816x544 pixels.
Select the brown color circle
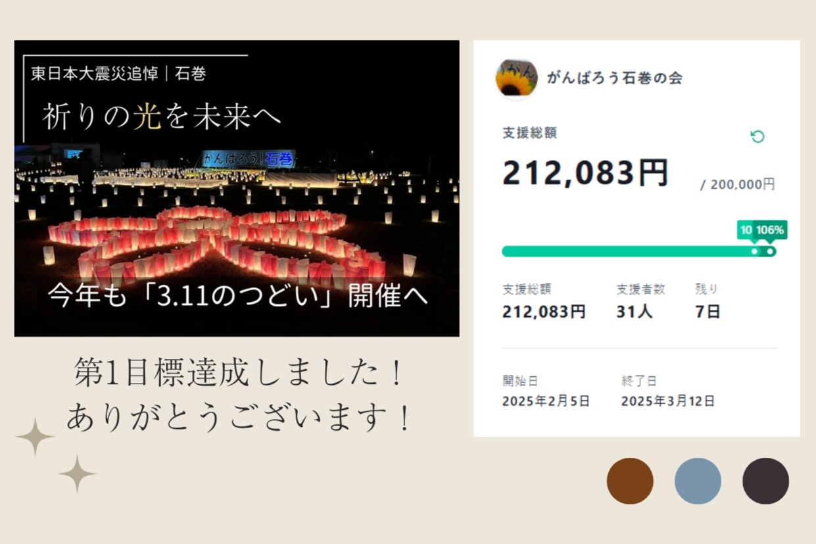click(631, 480)
